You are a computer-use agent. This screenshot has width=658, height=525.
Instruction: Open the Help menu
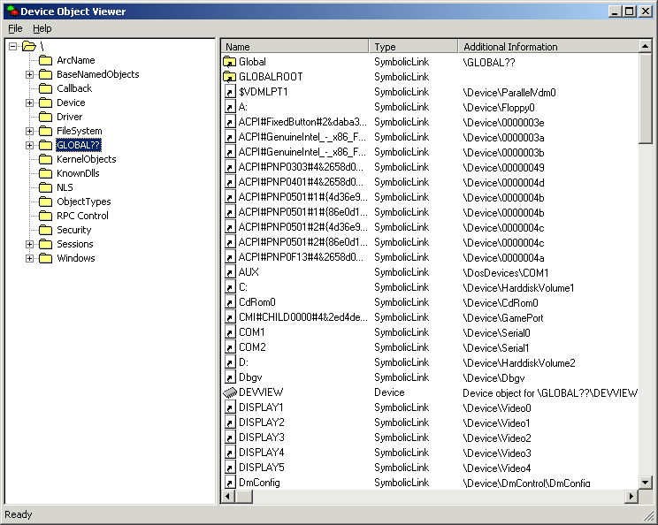click(42, 28)
